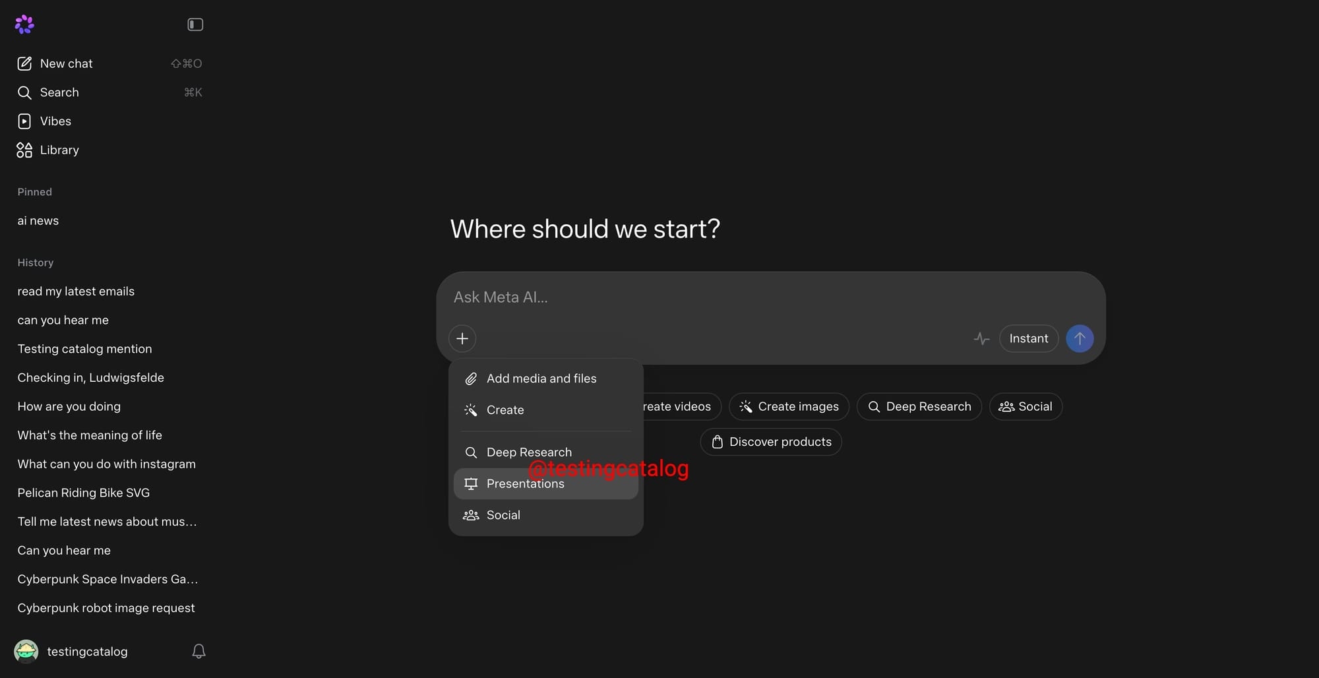Click the Deep Research suggestion chip

click(x=919, y=407)
